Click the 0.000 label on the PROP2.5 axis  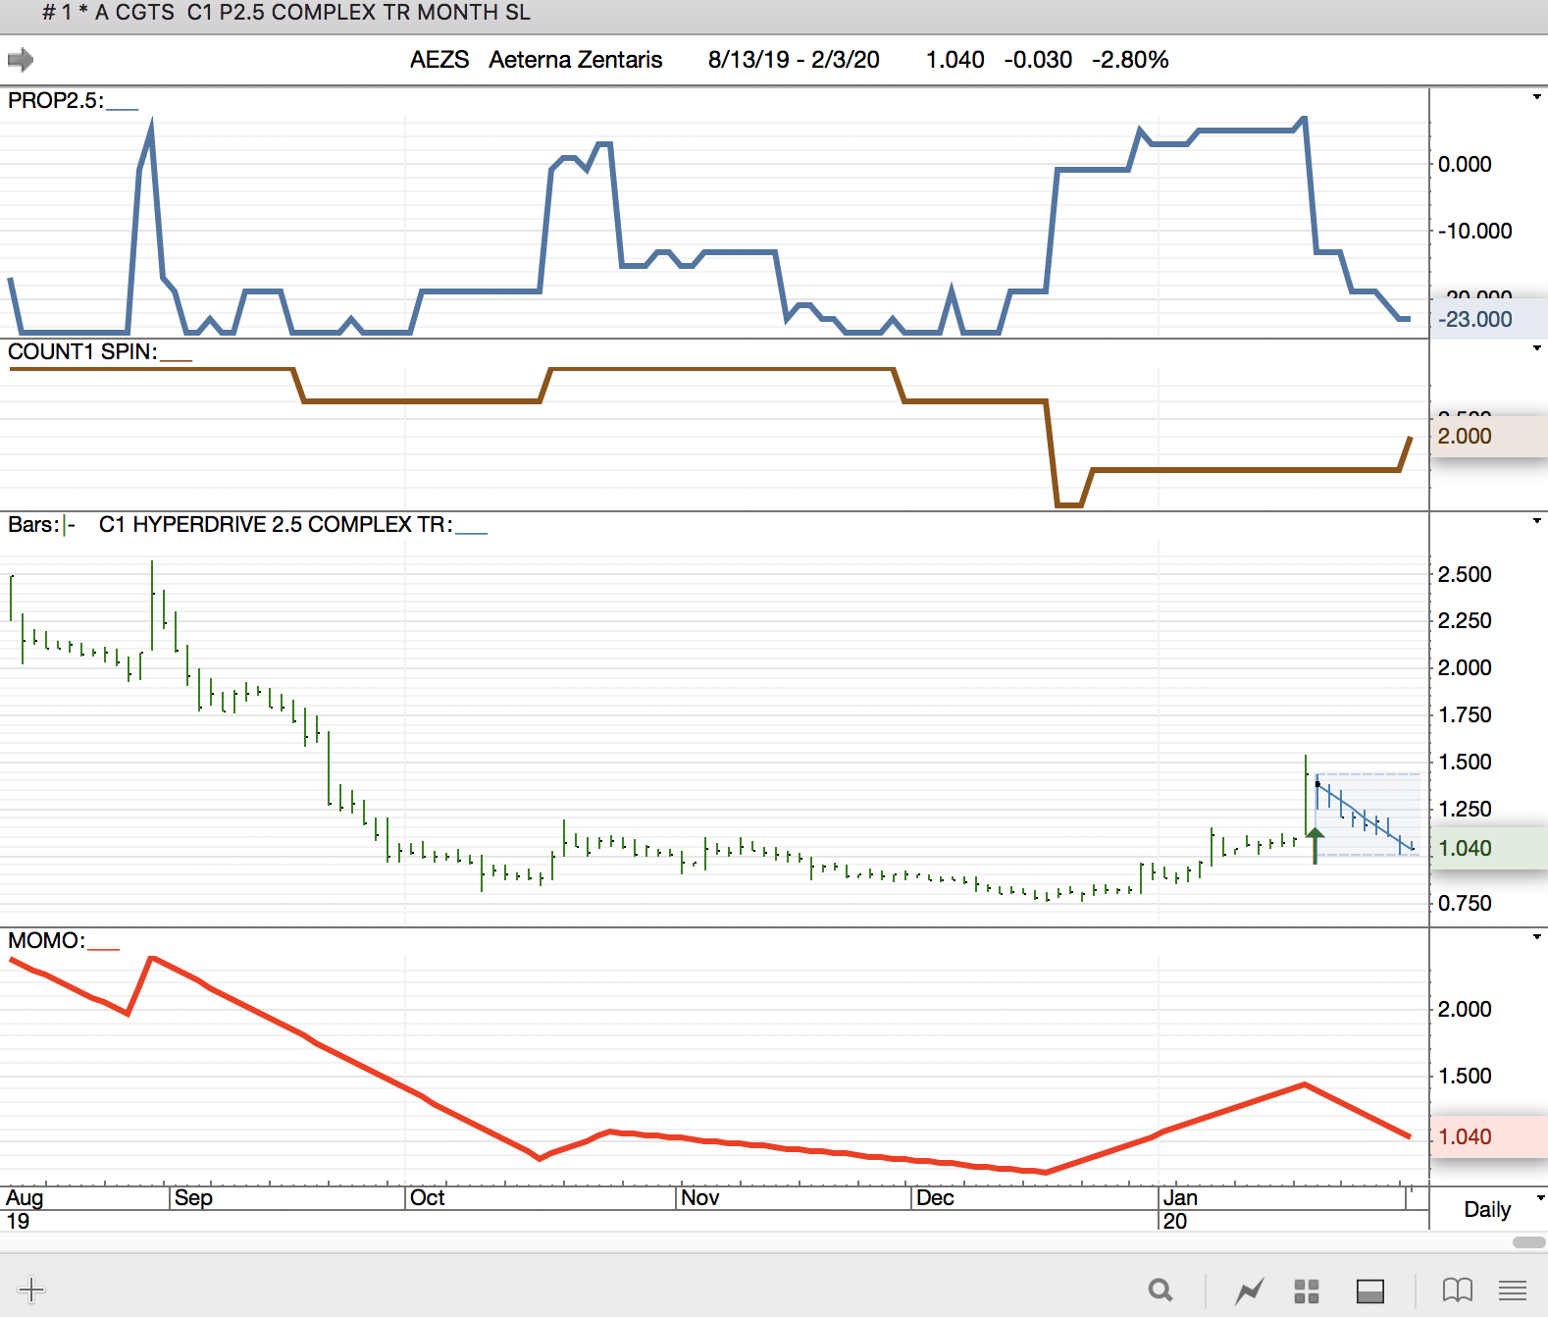1465,165
